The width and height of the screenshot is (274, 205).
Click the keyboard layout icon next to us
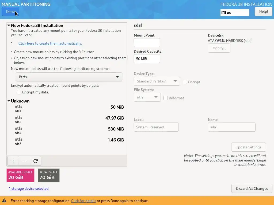click(223, 13)
